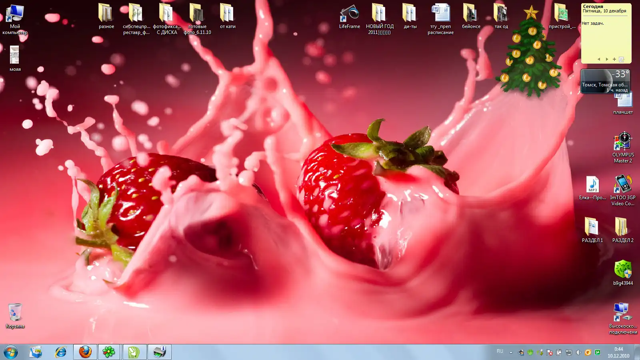Add a new task with plus button

[x=614, y=59]
